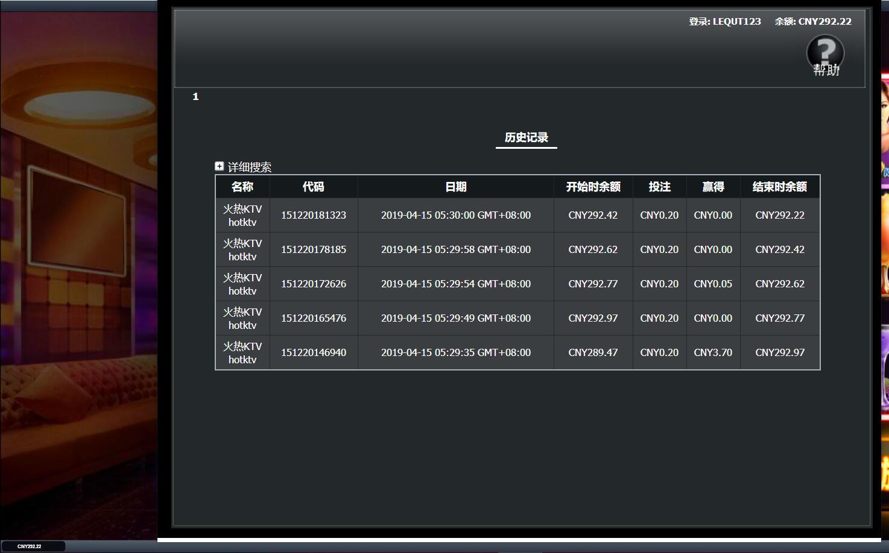Click the 余额: CNY292.22 header balance
The image size is (889, 553).
tap(813, 22)
